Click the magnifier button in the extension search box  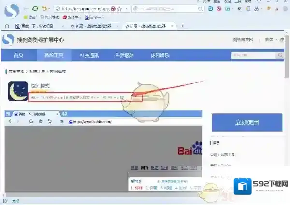coord(279,56)
